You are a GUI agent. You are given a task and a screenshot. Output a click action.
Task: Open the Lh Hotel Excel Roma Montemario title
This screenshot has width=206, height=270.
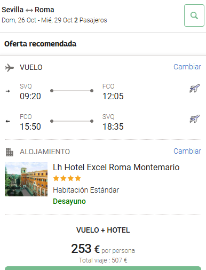[116, 167]
